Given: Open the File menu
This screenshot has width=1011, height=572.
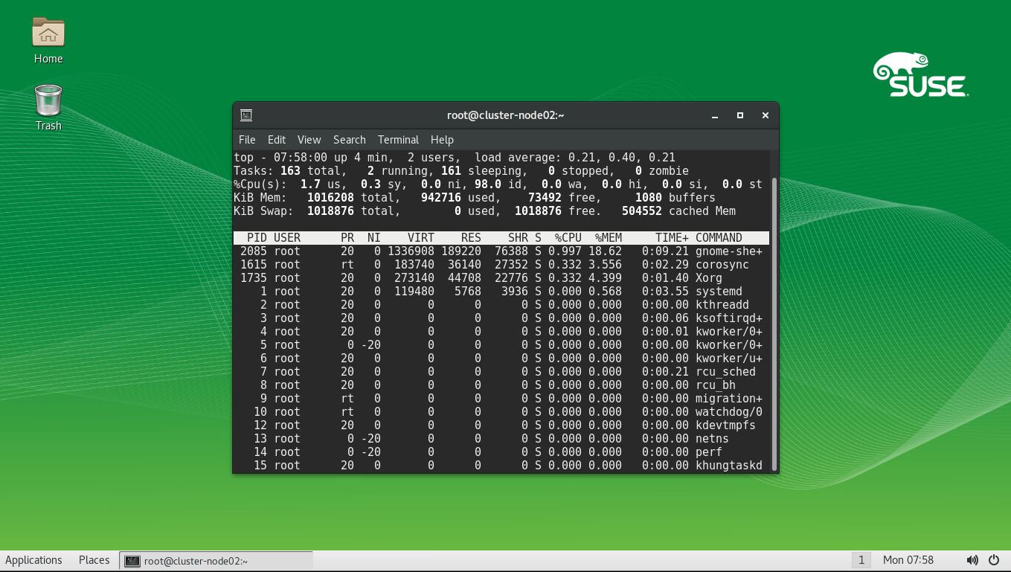Looking at the screenshot, I should coord(247,140).
